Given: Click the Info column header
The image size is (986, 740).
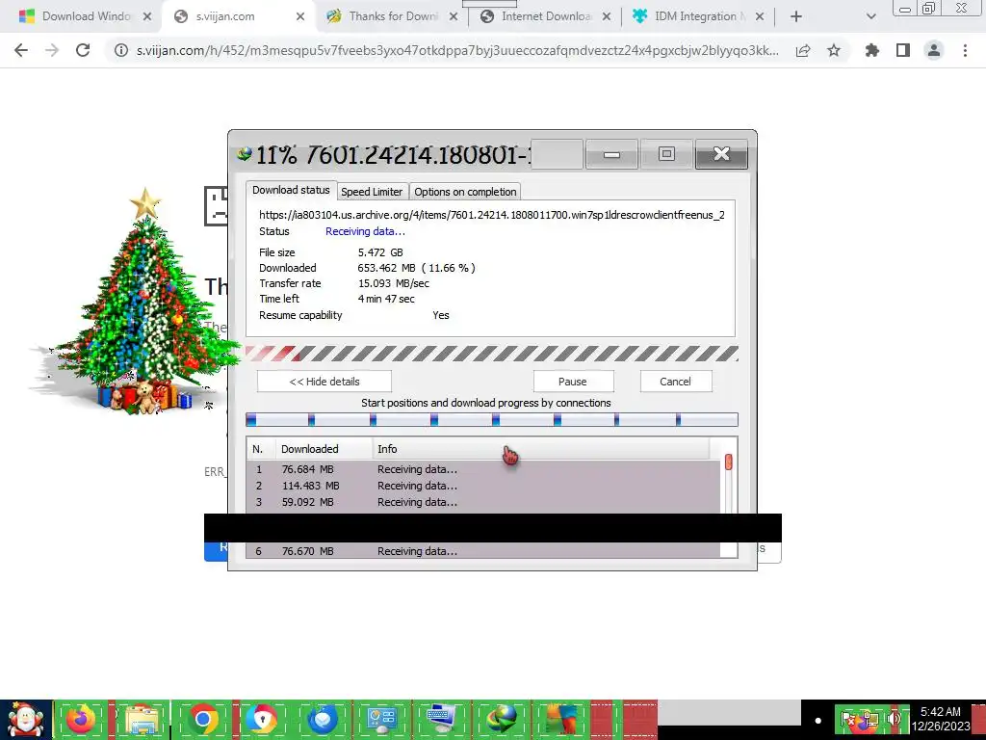Looking at the screenshot, I should tap(541, 449).
